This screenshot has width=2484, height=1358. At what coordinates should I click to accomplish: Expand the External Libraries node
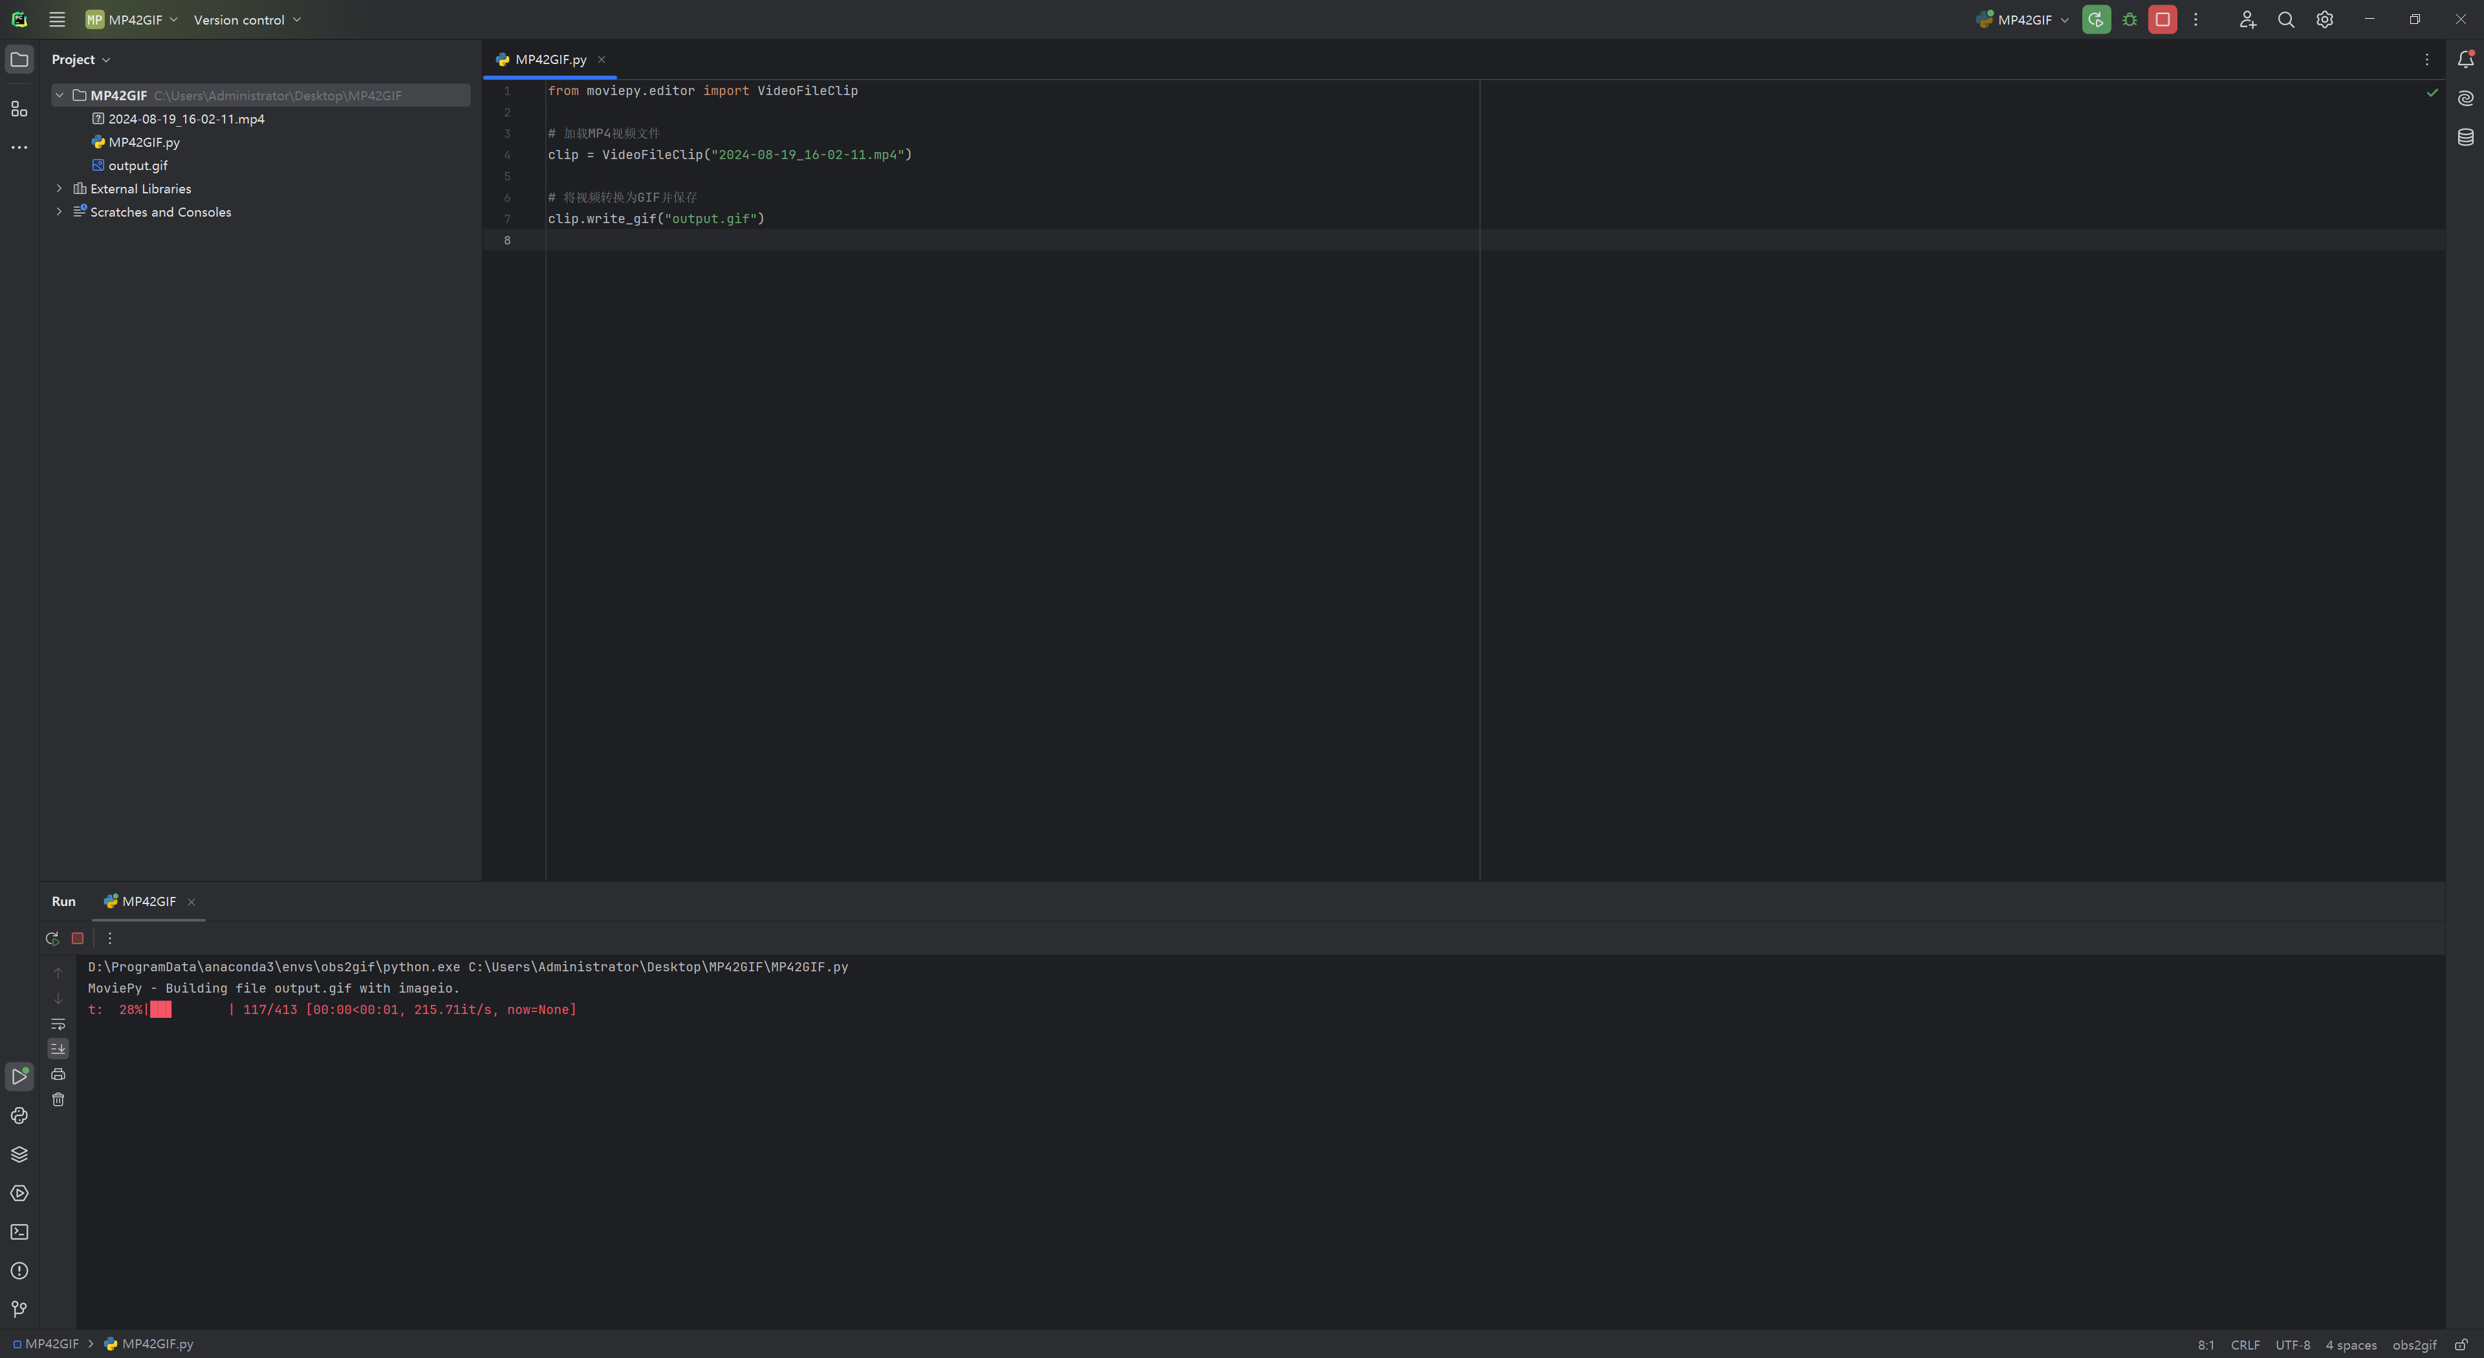60,189
